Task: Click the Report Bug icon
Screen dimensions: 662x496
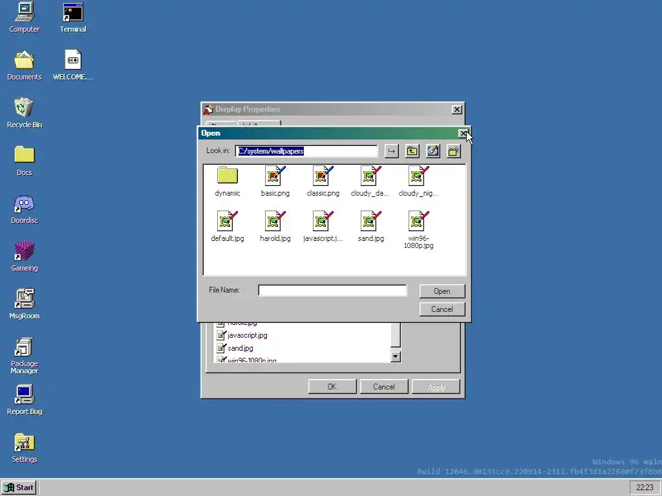Action: (x=25, y=400)
